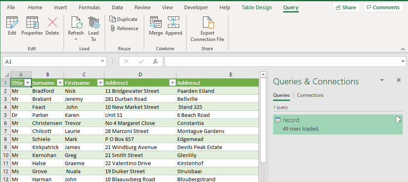
Task: Open the Surname column filter dropdown
Action: pos(60,83)
